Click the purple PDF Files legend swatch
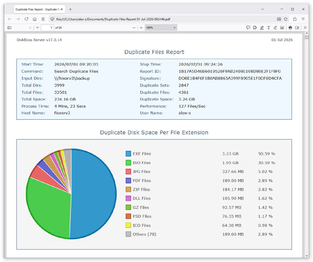The height and width of the screenshot is (262, 313). tap(128, 181)
